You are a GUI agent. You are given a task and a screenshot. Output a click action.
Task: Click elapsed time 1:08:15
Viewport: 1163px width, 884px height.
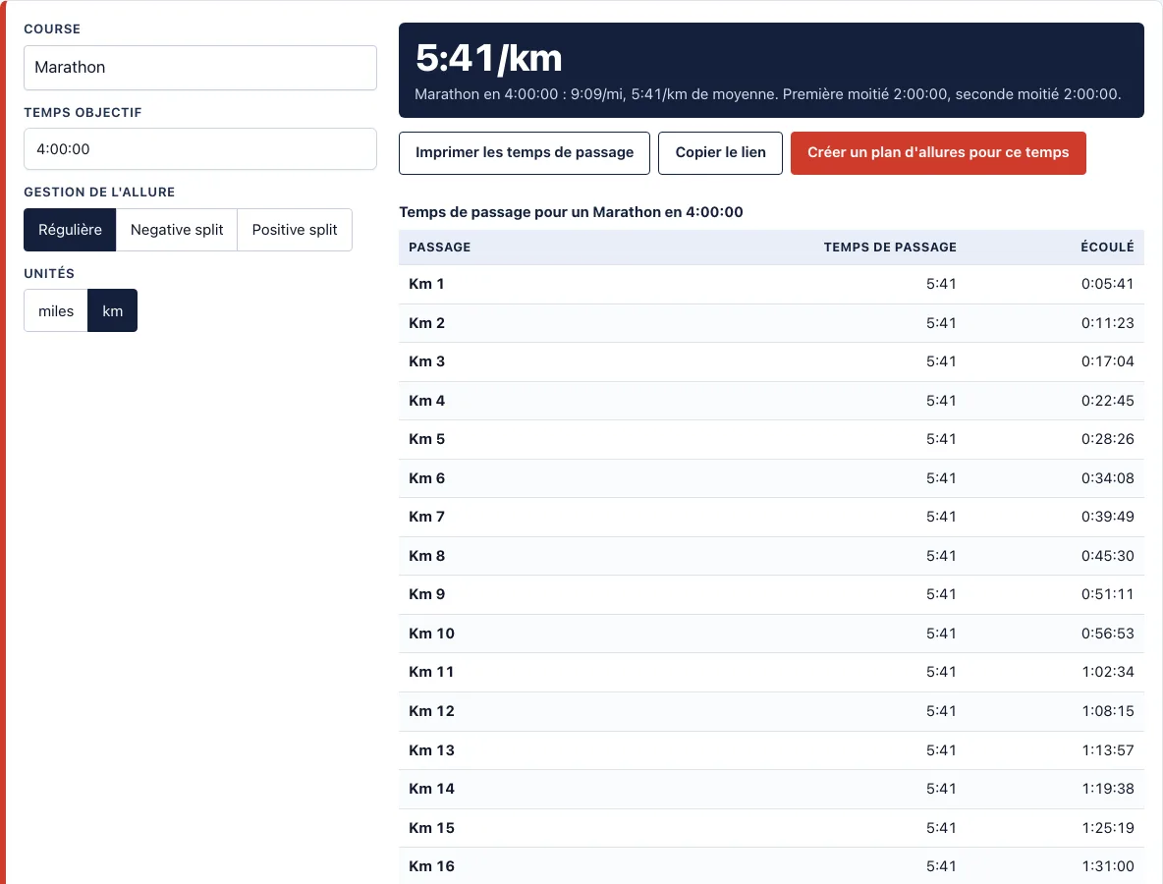point(1107,711)
